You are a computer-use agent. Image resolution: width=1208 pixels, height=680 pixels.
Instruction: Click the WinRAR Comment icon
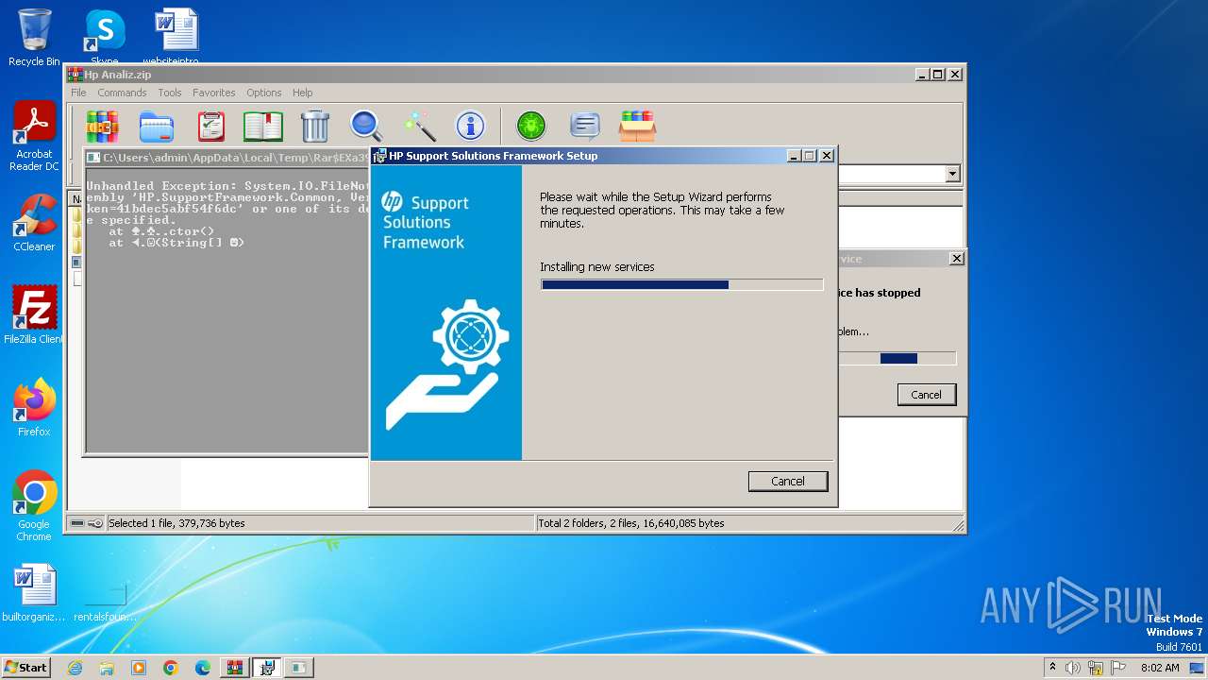[585, 125]
